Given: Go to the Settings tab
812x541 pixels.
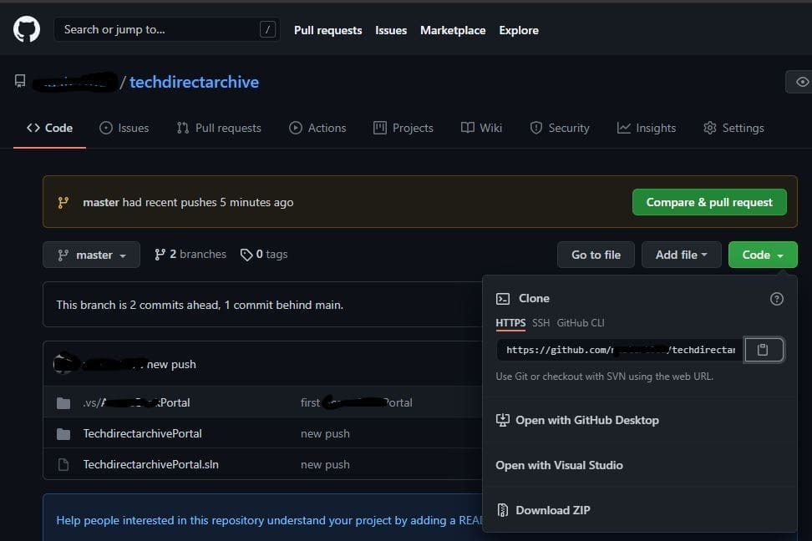Looking at the screenshot, I should click(733, 128).
